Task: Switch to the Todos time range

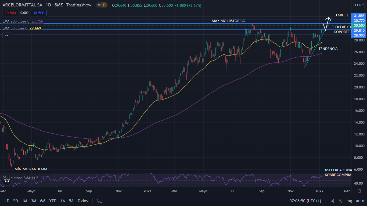Action: pyautogui.click(x=82, y=201)
